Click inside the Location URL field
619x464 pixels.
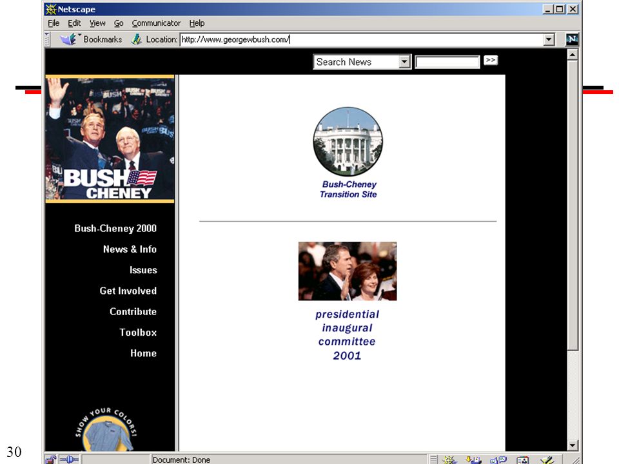pos(361,39)
